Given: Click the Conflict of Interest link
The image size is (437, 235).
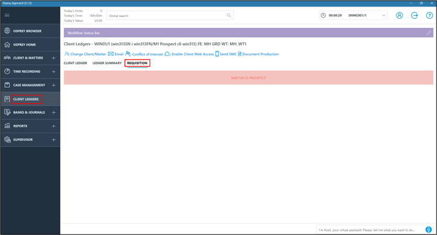Looking at the screenshot, I should click(x=148, y=54).
